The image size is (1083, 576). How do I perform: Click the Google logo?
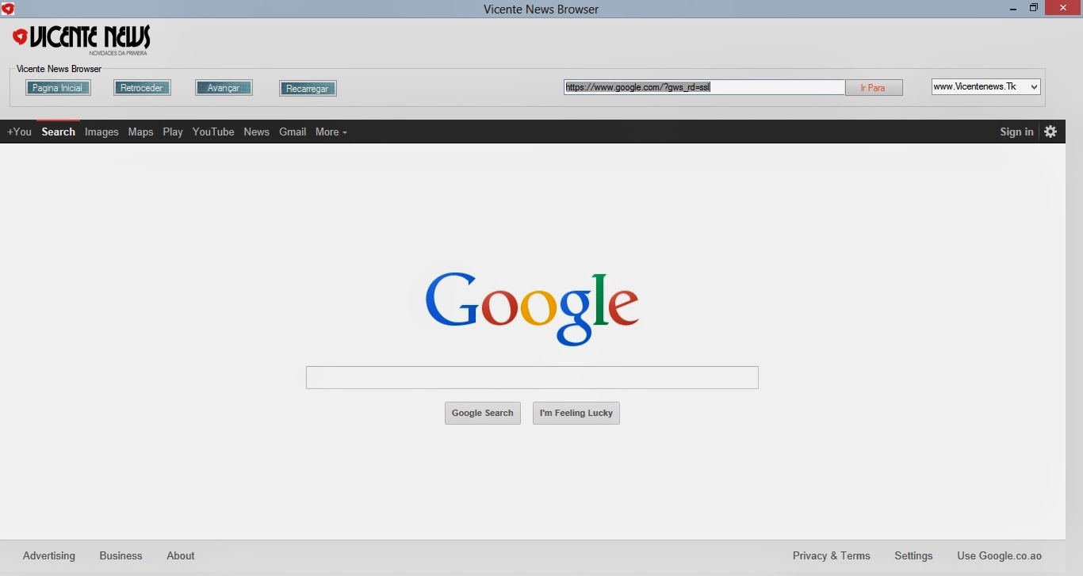(x=532, y=308)
